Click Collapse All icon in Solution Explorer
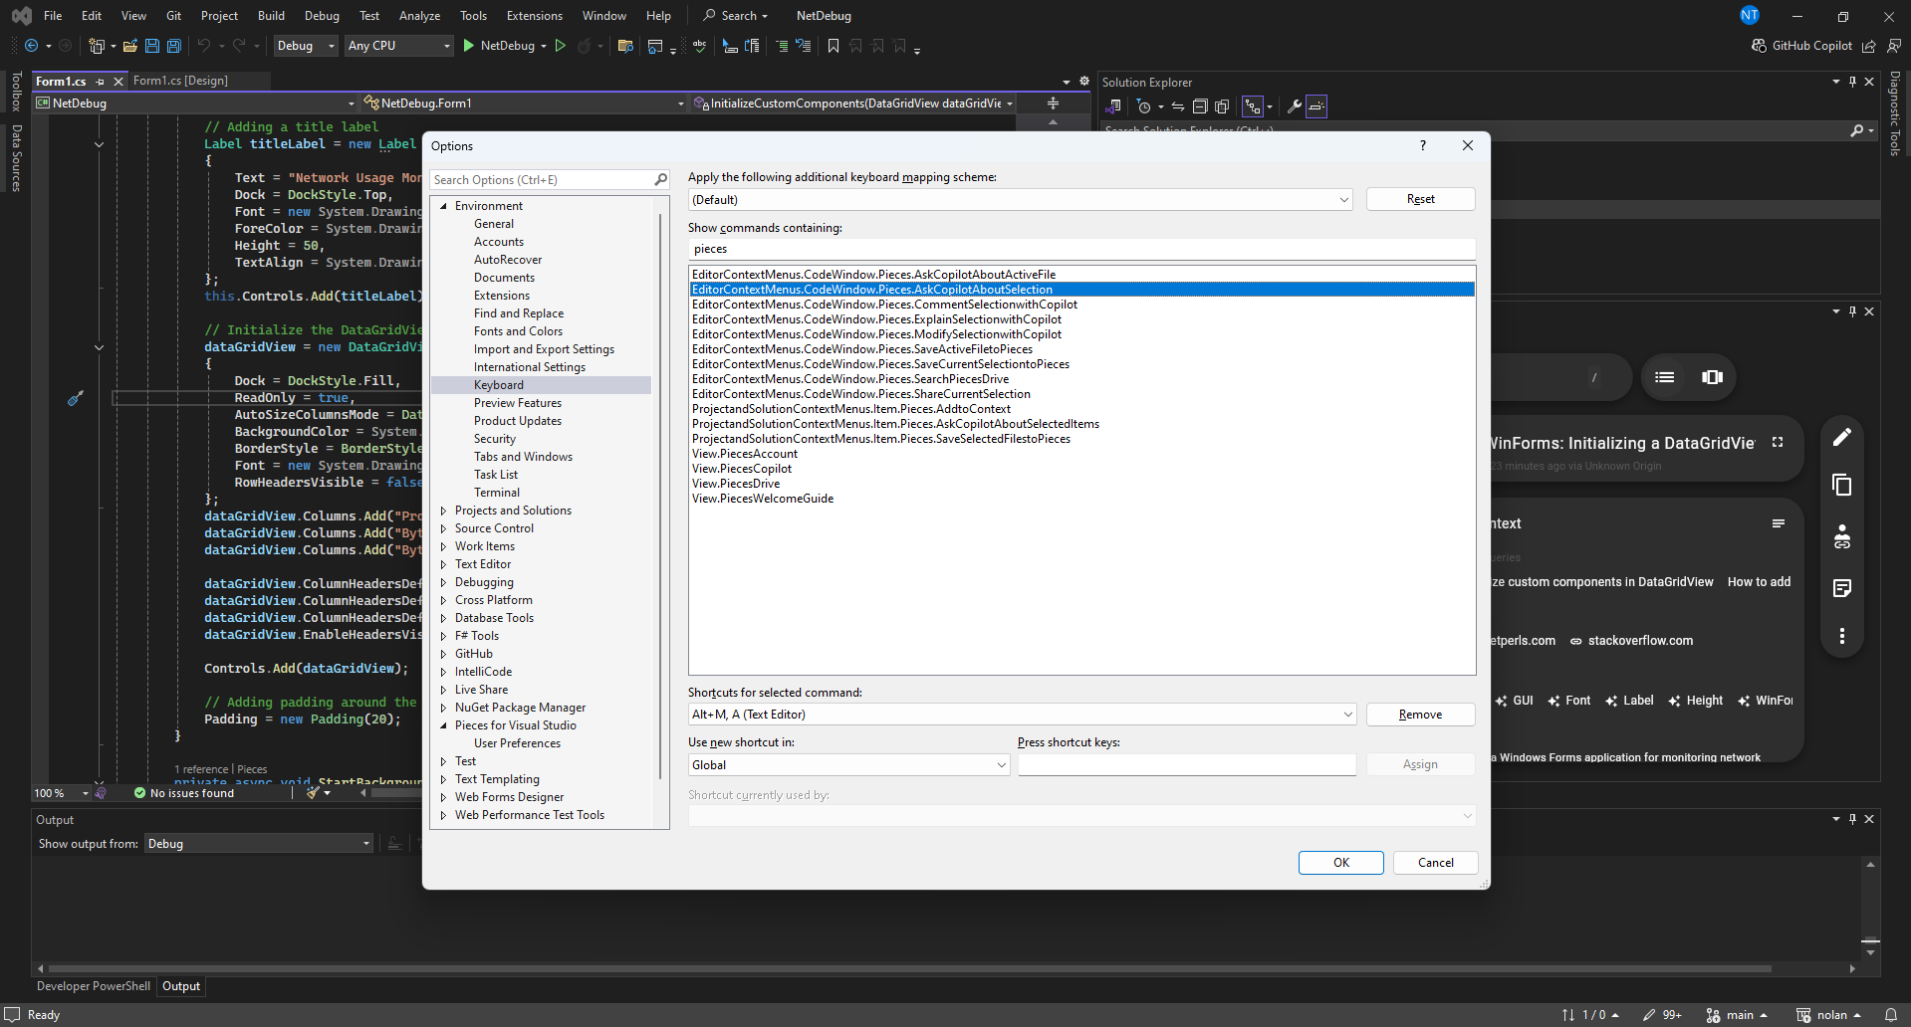The width and height of the screenshot is (1911, 1027). [x=1200, y=106]
